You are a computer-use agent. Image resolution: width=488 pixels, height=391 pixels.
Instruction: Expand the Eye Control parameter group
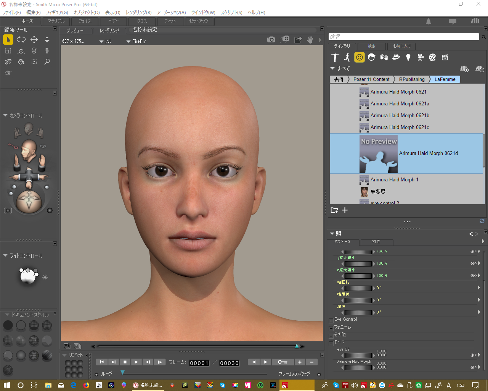pyautogui.click(x=331, y=320)
